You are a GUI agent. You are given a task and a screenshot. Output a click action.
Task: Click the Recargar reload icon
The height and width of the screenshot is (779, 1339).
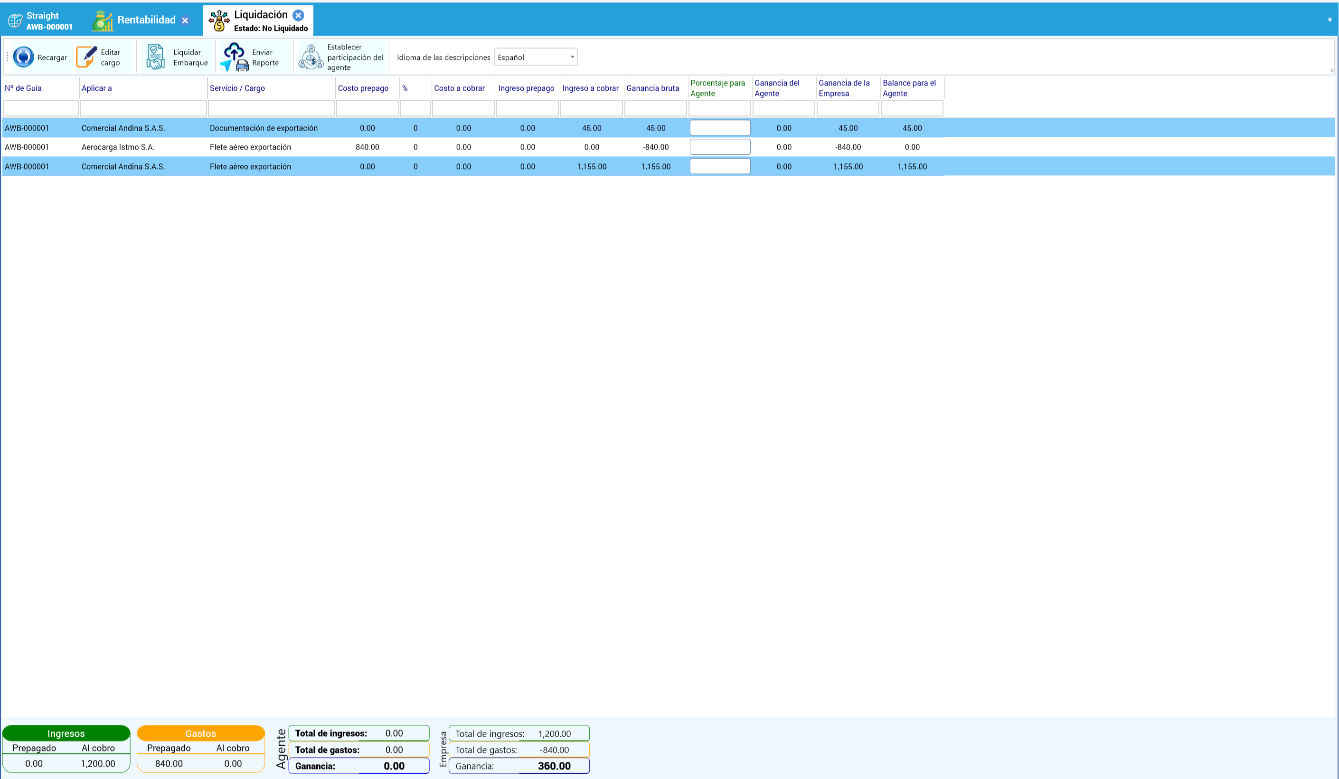click(23, 57)
